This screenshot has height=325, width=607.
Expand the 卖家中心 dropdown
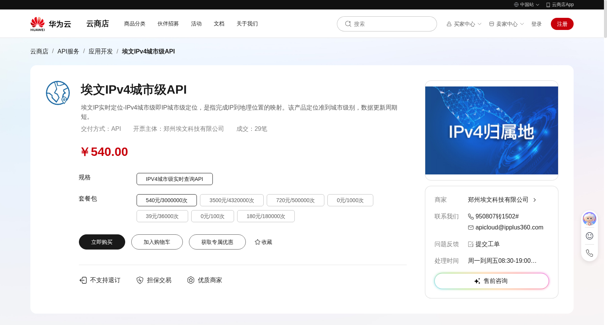pos(522,24)
